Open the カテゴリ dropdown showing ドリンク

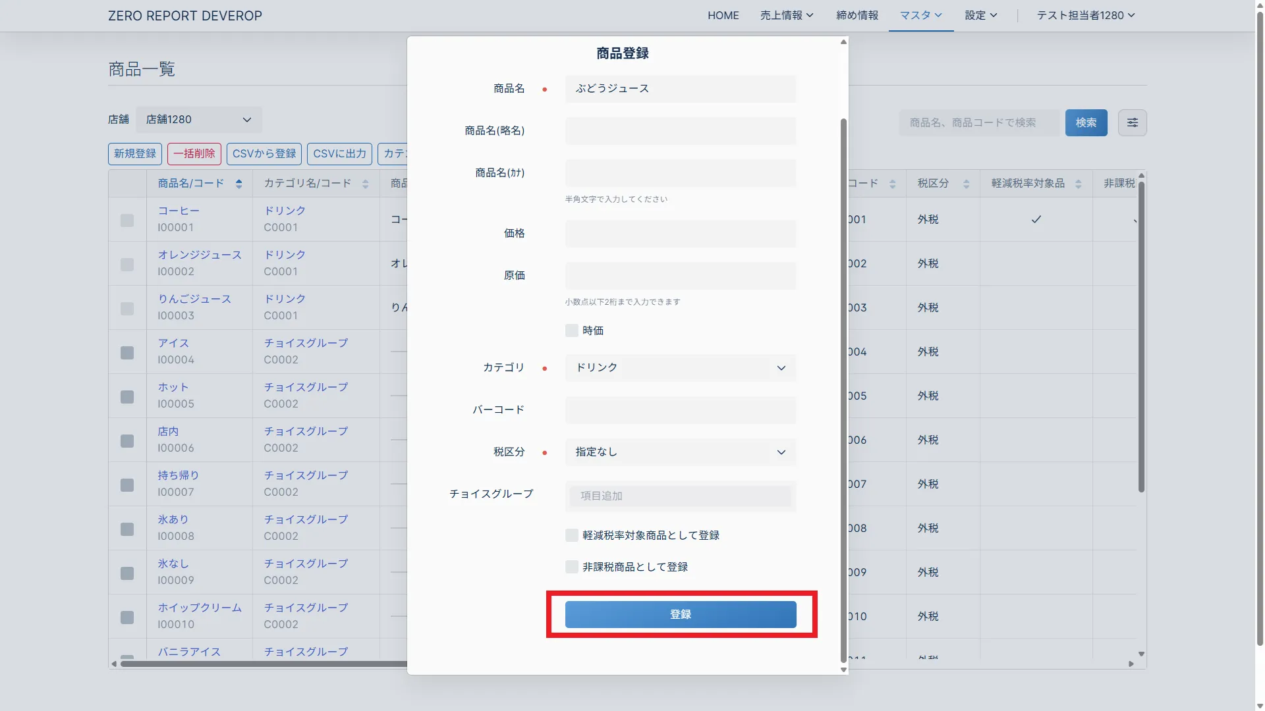tap(680, 368)
